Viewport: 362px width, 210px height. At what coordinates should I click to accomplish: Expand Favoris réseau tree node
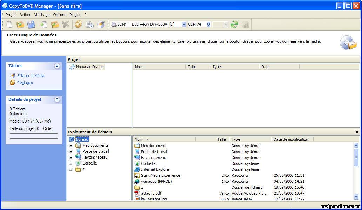(71, 157)
